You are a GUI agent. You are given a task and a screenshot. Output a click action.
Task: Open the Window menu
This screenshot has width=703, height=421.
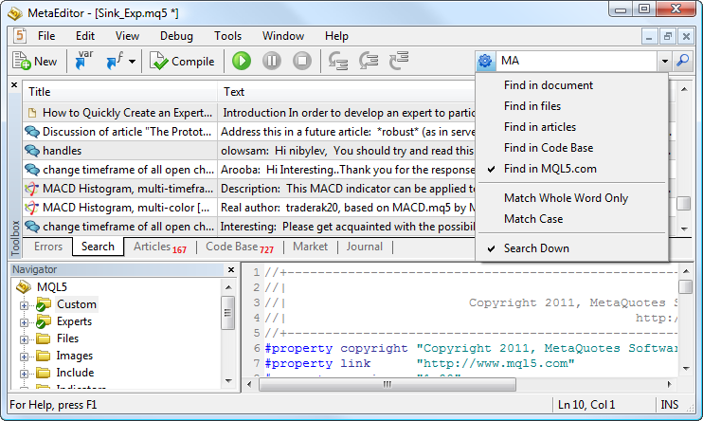[283, 36]
